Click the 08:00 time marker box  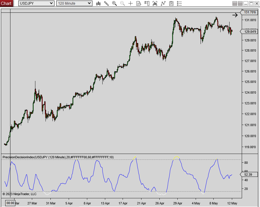(x=10, y=203)
